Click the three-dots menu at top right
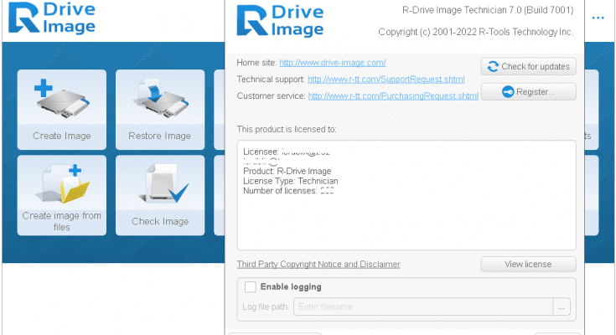 click(598, 18)
